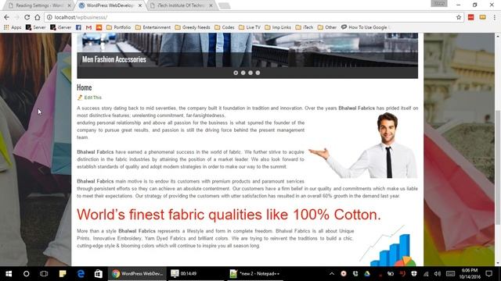This screenshot has width=501, height=281.
Task: Click the Men Fashion Accessories slide caption
Action: click(114, 59)
